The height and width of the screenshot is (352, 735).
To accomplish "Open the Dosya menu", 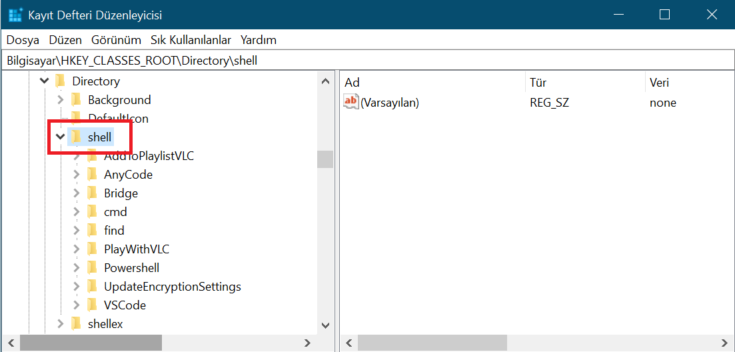I will [x=23, y=40].
